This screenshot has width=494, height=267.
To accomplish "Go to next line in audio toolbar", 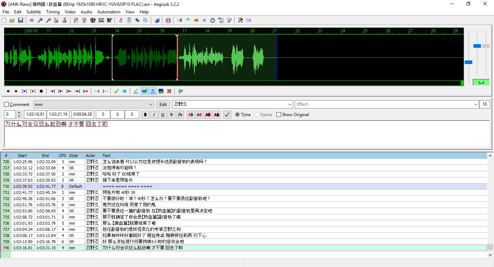I will coord(16,91).
